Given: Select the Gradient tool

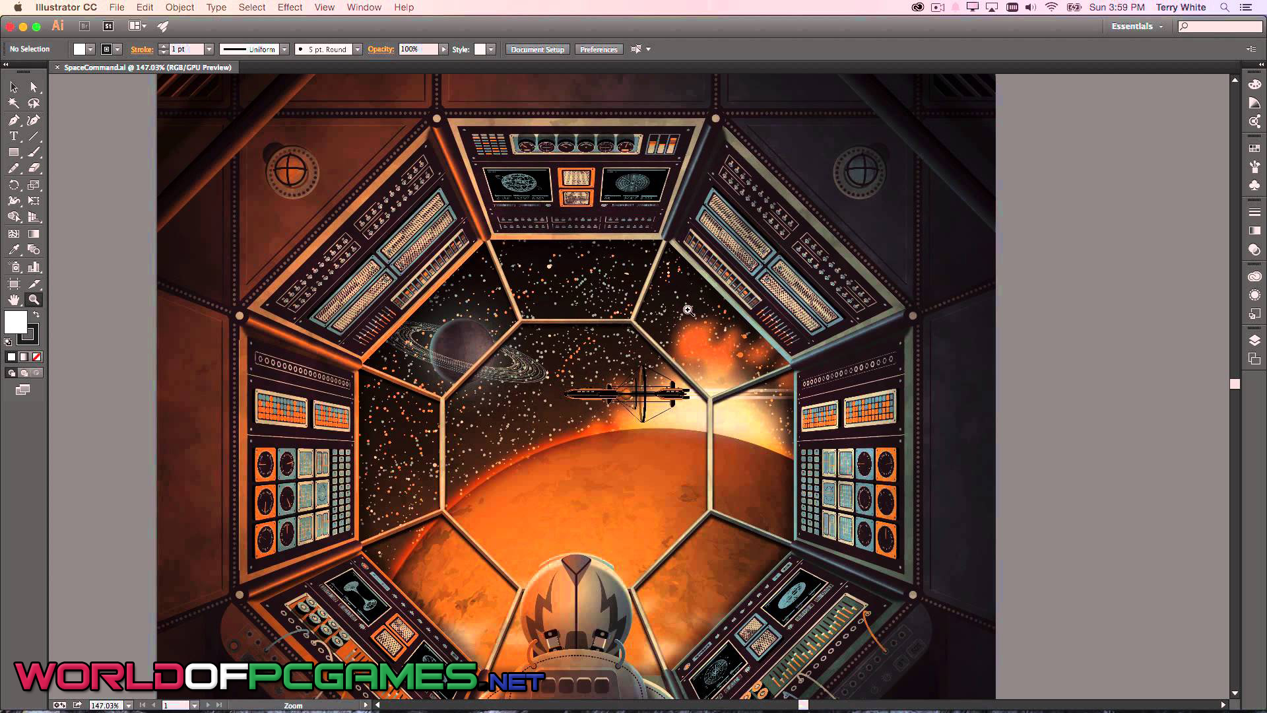Looking at the screenshot, I should coord(34,234).
